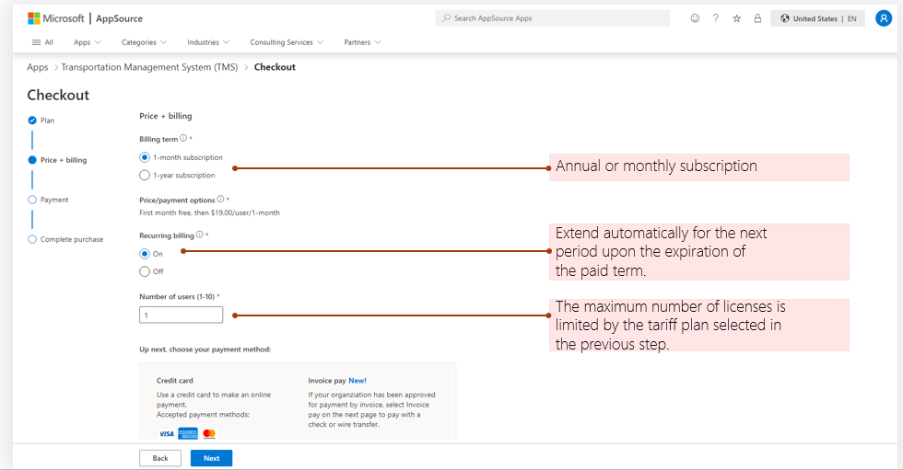Click the Recurring billing info icon
Image resolution: width=903 pixels, height=470 pixels.
(200, 235)
